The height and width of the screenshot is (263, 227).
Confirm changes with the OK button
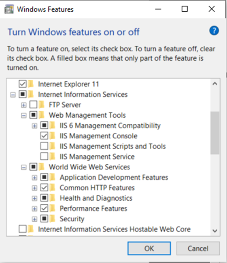pyautogui.click(x=149, y=248)
